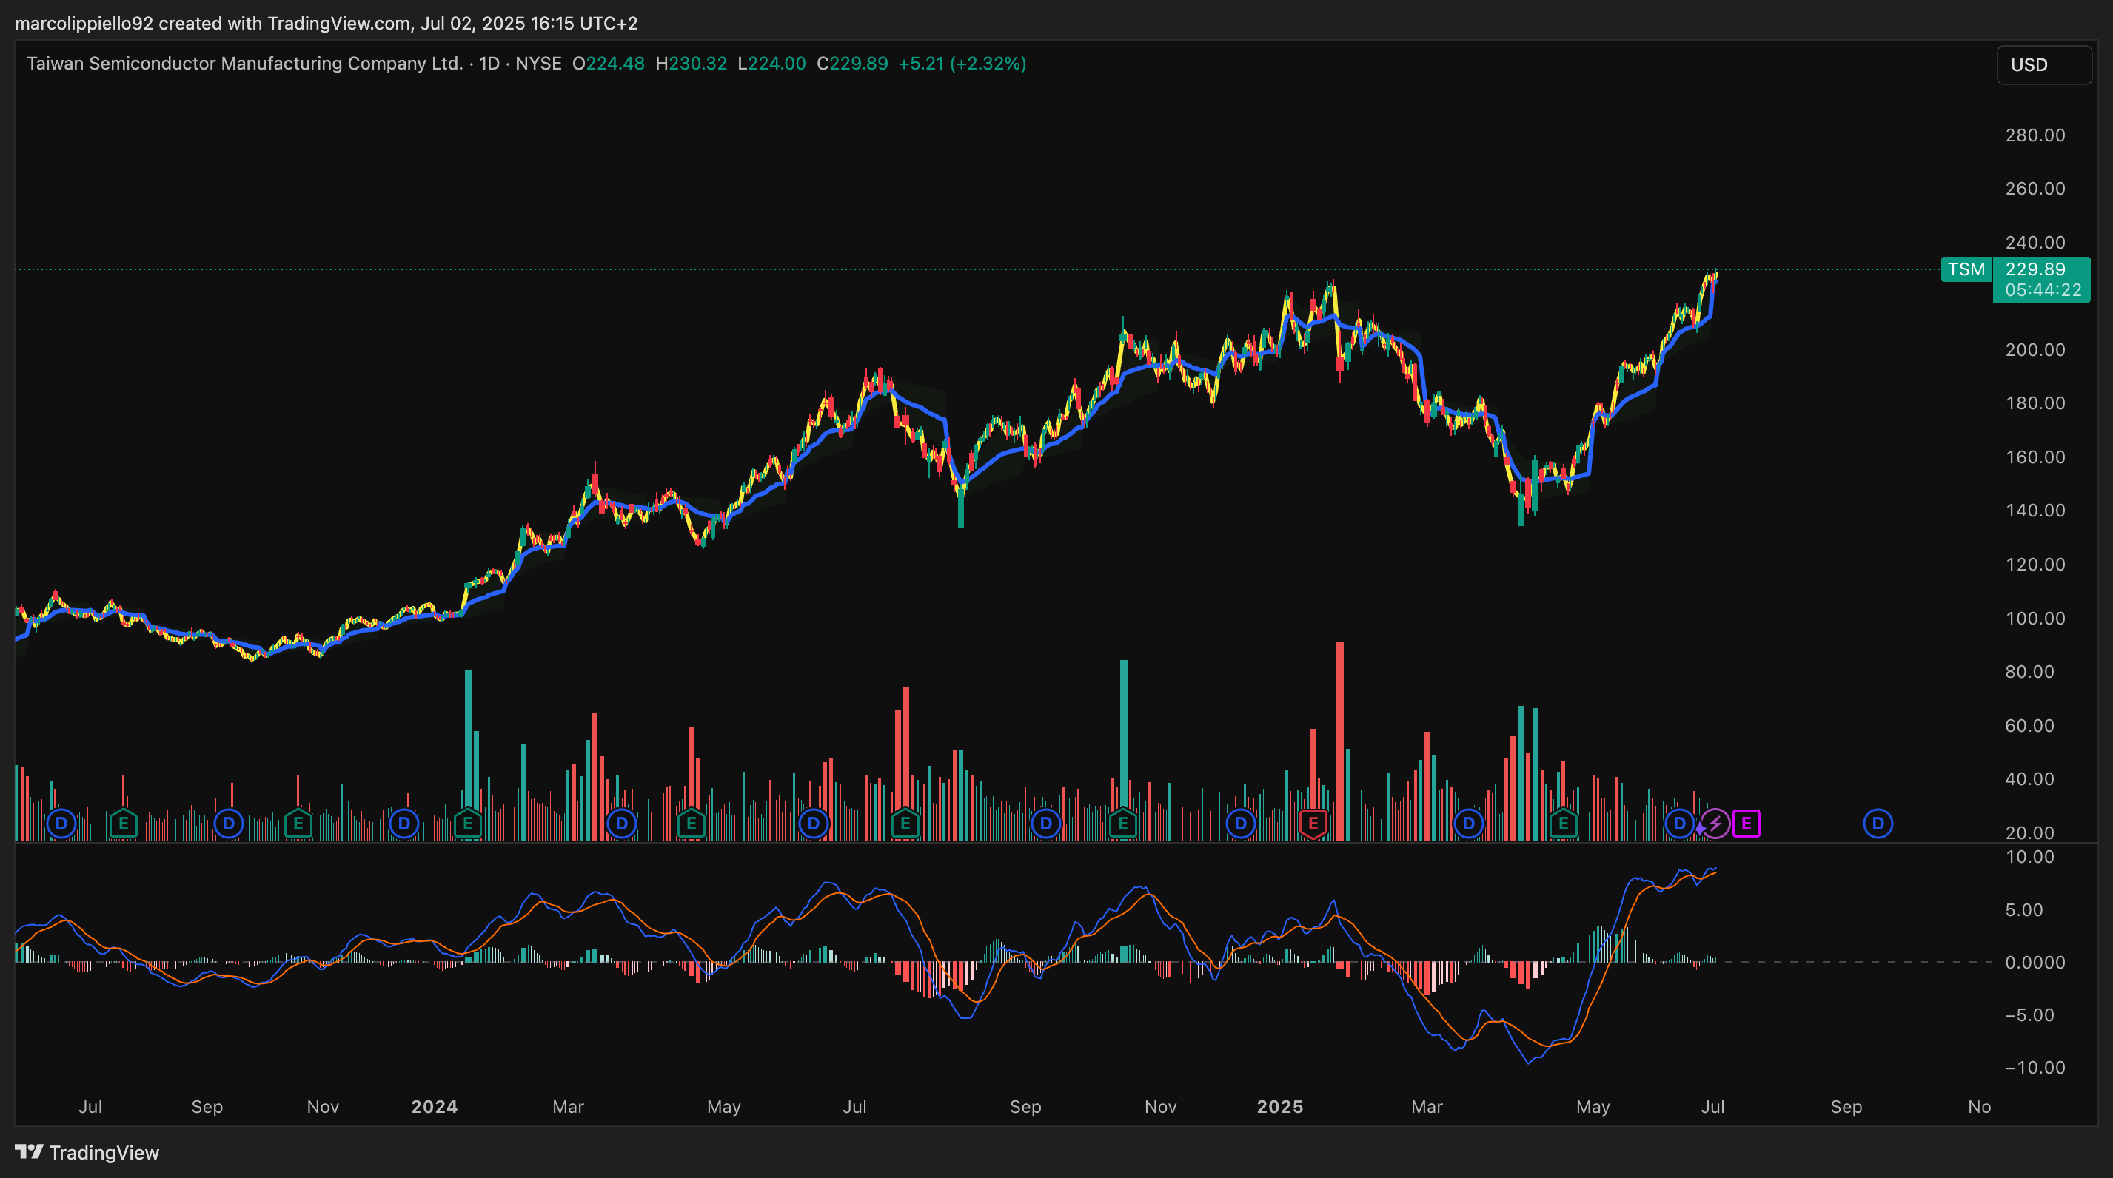Screen dimensions: 2113x1178
Task: Click the Taiwan Semiconductor Manufacturing Company title
Action: click(x=244, y=64)
